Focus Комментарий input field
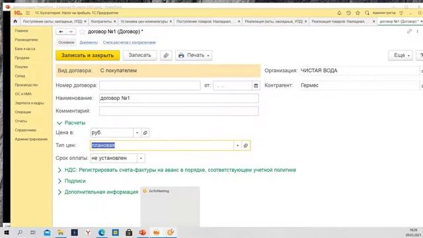423x238 pixels. (179, 111)
